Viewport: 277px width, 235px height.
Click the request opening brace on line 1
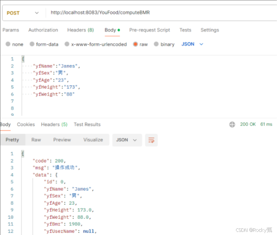point(23,59)
